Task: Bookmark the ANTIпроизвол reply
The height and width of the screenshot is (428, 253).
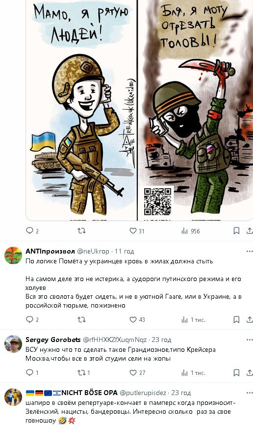Action: pos(236,319)
